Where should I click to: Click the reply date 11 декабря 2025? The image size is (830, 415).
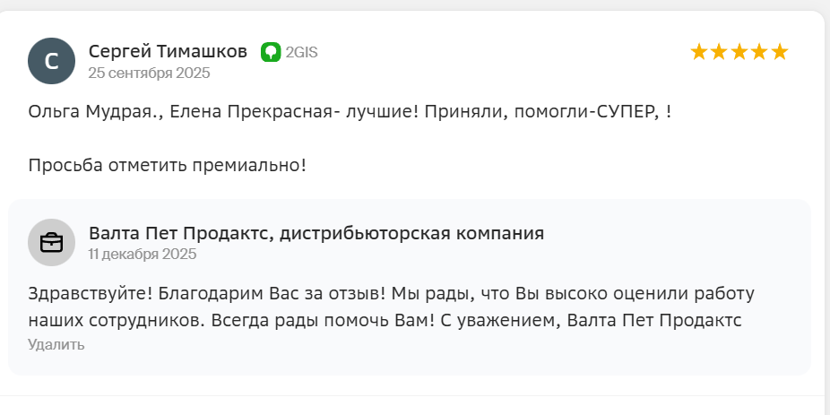coord(143,254)
